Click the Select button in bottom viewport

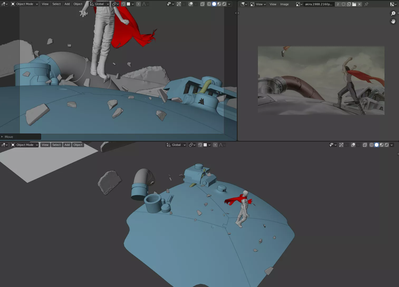coord(56,145)
